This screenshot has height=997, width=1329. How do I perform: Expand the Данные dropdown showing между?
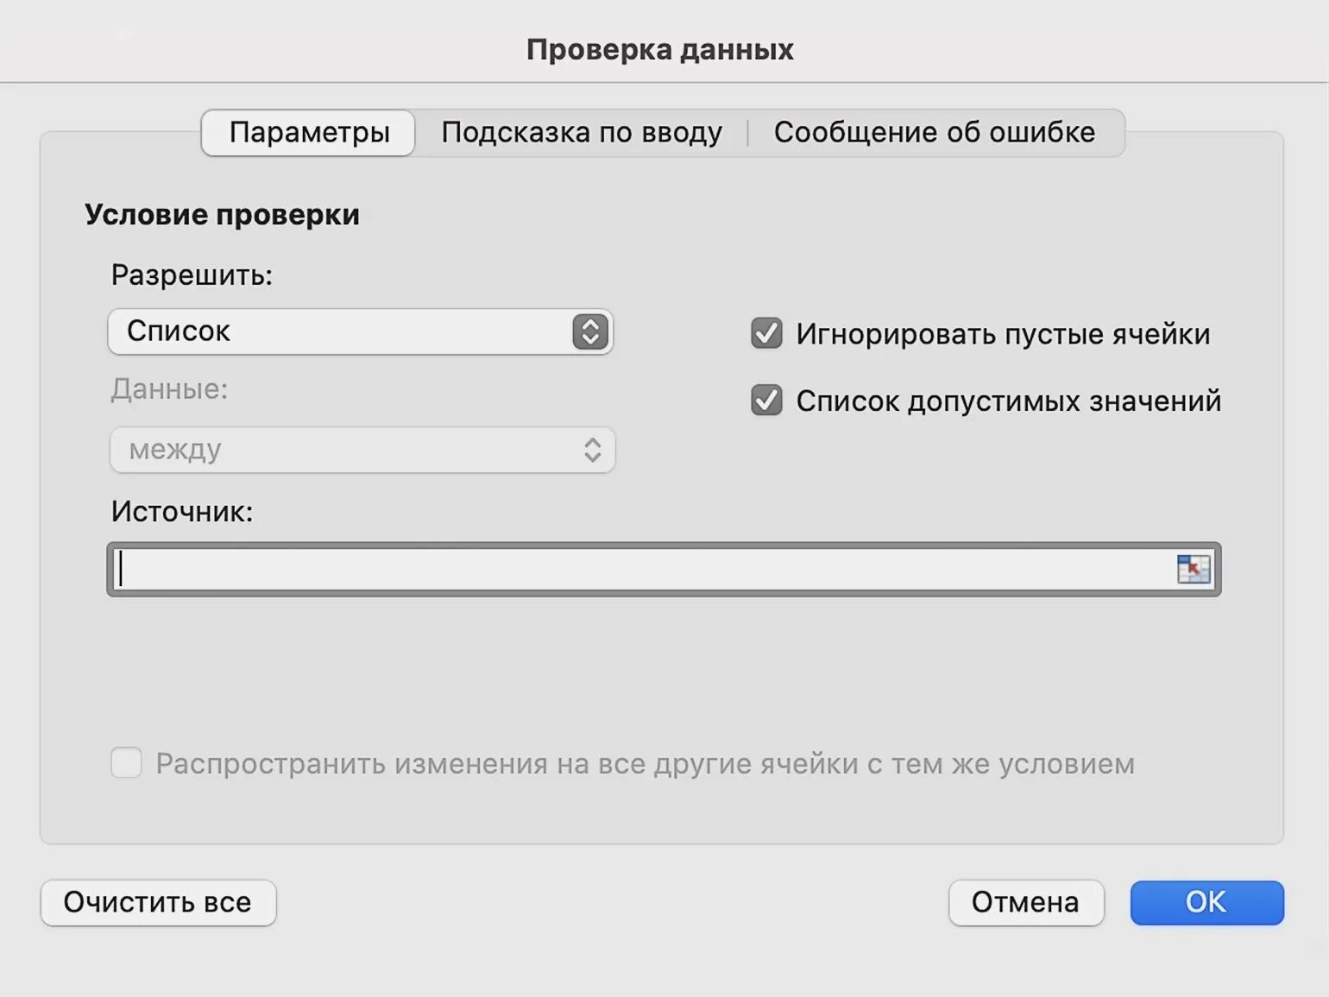point(345,450)
